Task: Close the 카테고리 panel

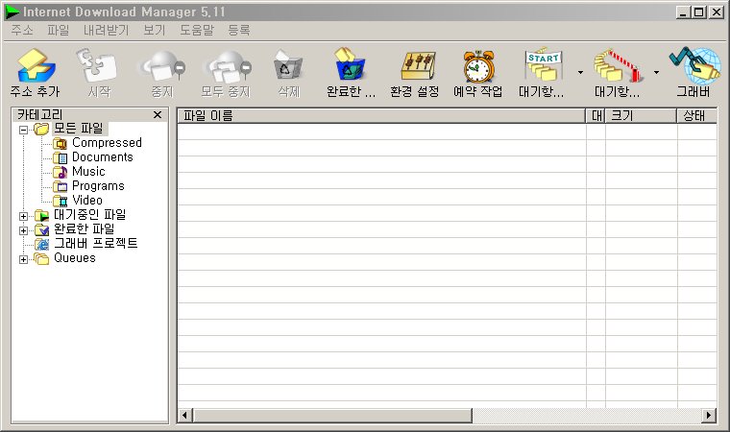Action: 158,114
